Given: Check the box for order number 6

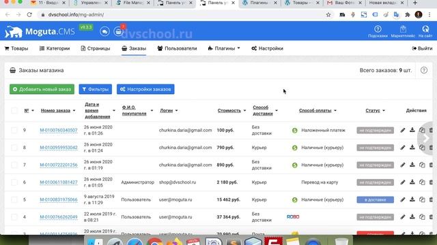Looking at the screenshot, I should [x=14, y=182].
